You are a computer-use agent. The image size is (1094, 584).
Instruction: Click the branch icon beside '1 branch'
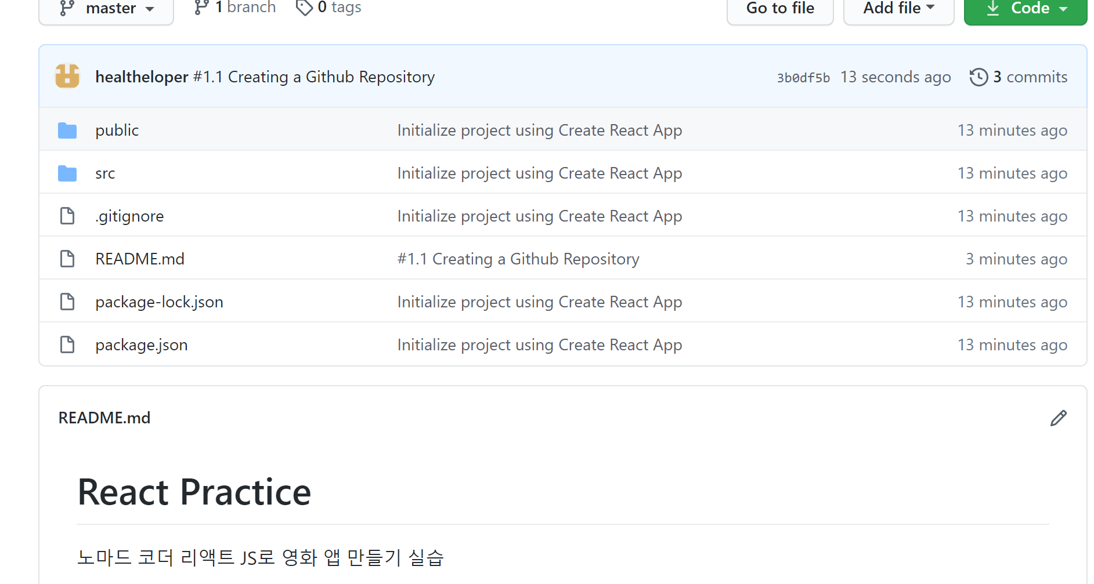point(201,8)
